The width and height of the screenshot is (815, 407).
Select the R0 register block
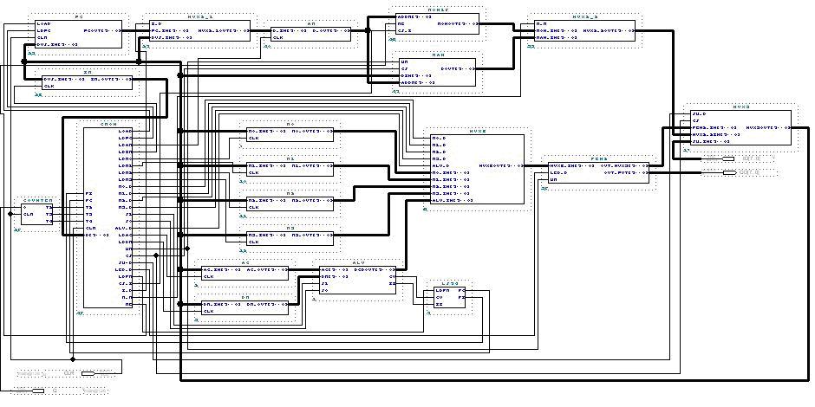290,134
